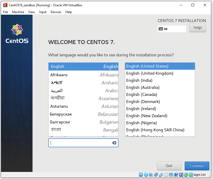Click the display settings icon in status bar
The image size is (213, 179).
click(171, 175)
